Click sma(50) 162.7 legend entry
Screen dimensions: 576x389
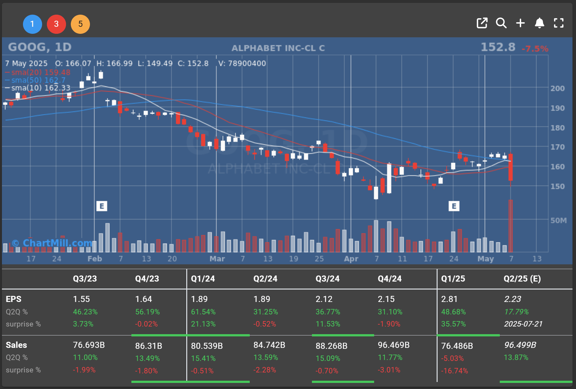point(35,80)
